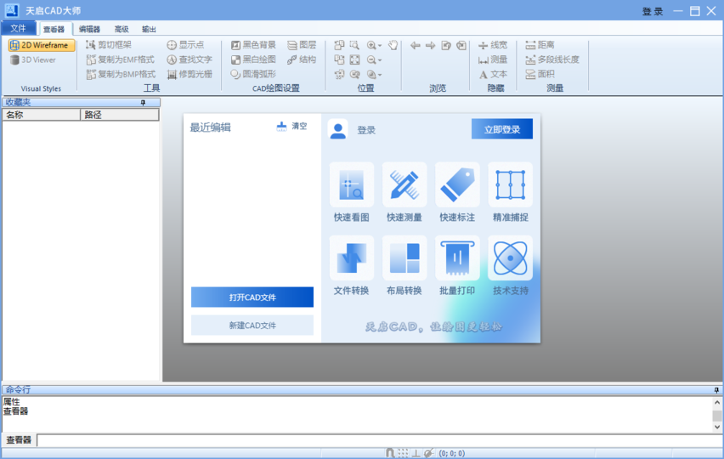Open the 结构 structure panel
This screenshot has width=724, height=459.
(x=302, y=59)
